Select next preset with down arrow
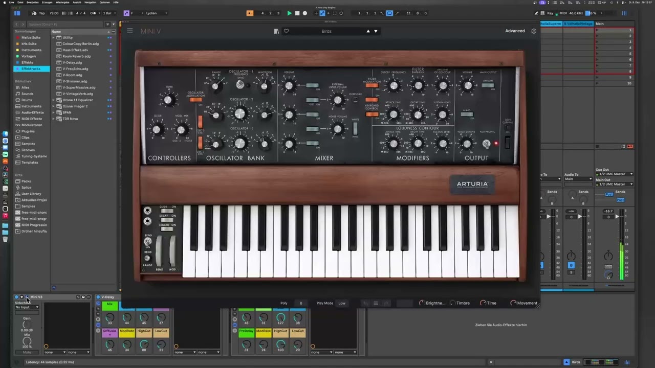Screen dimensions: 655x368 [376, 31]
